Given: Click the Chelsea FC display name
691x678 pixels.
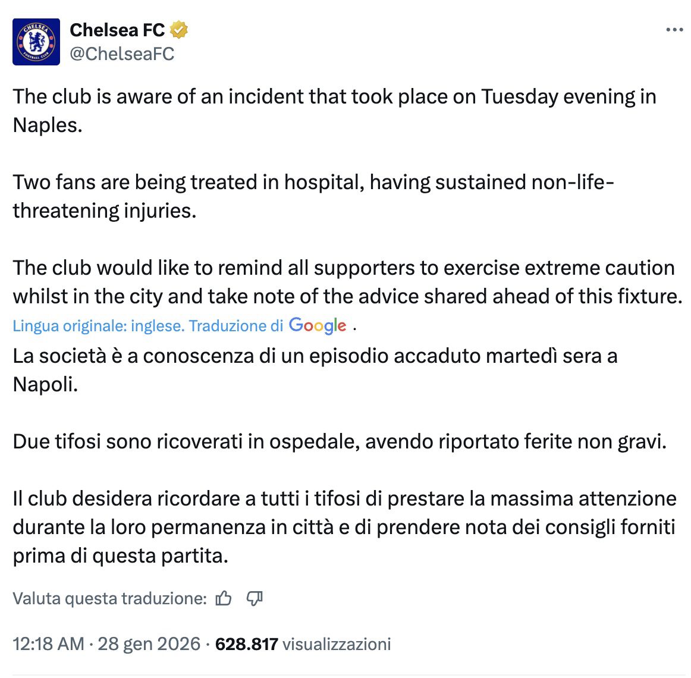Looking at the screenshot, I should click(x=117, y=30).
